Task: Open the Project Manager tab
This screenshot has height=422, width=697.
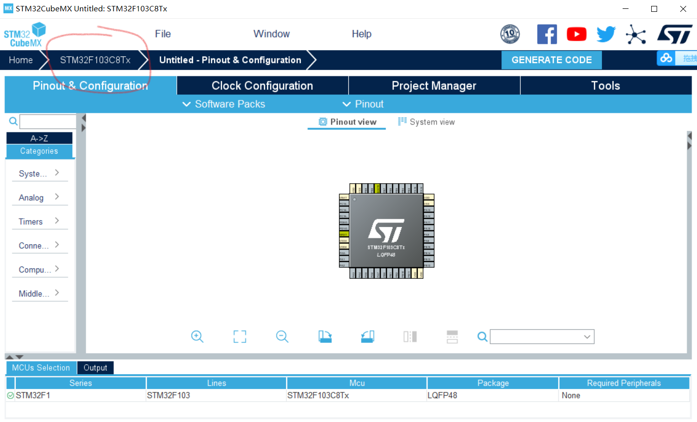Action: (433, 85)
